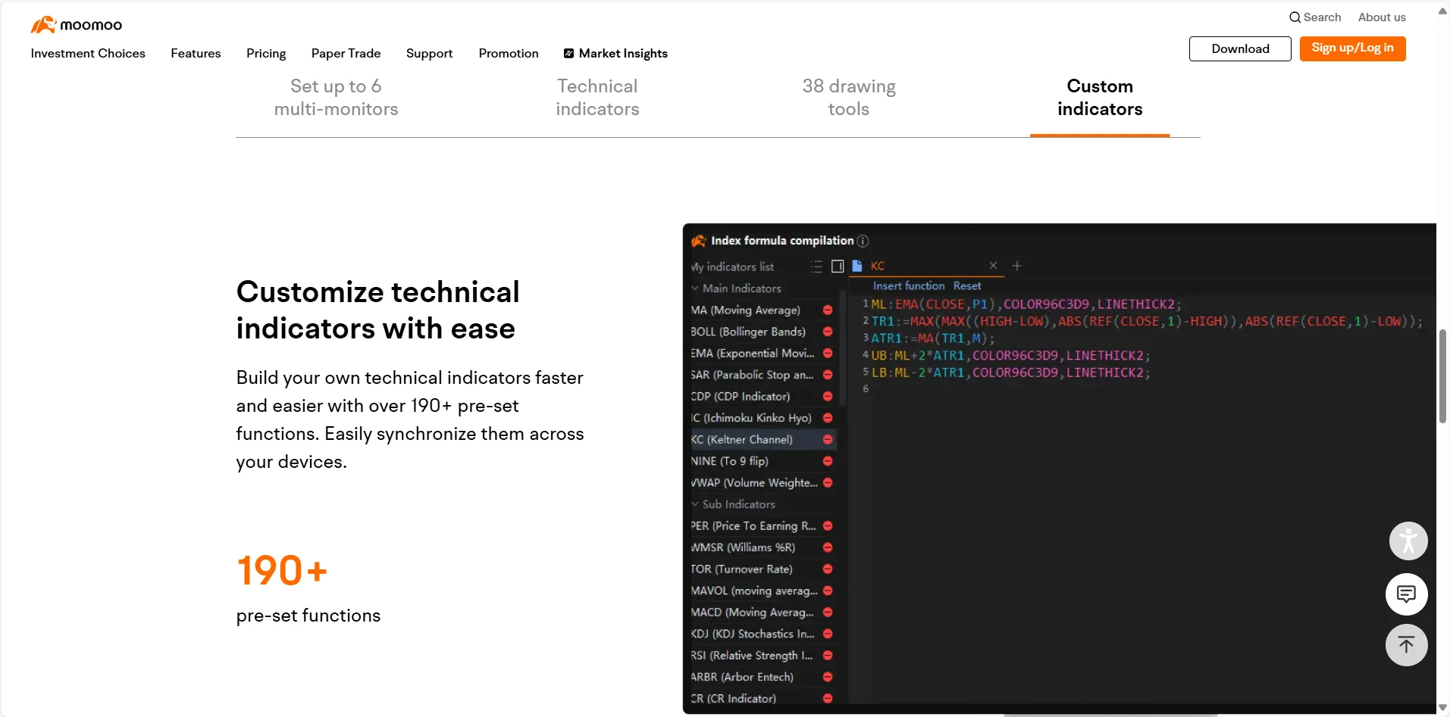Click the page vertical scrollbar thumb
This screenshot has height=717, width=1450.
(1442, 376)
